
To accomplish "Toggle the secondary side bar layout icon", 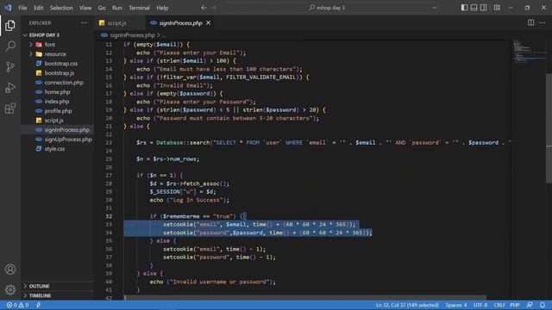I will (x=483, y=8).
